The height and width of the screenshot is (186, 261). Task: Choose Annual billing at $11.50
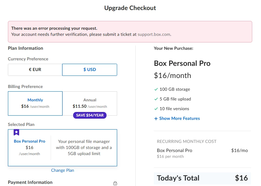click(90, 103)
